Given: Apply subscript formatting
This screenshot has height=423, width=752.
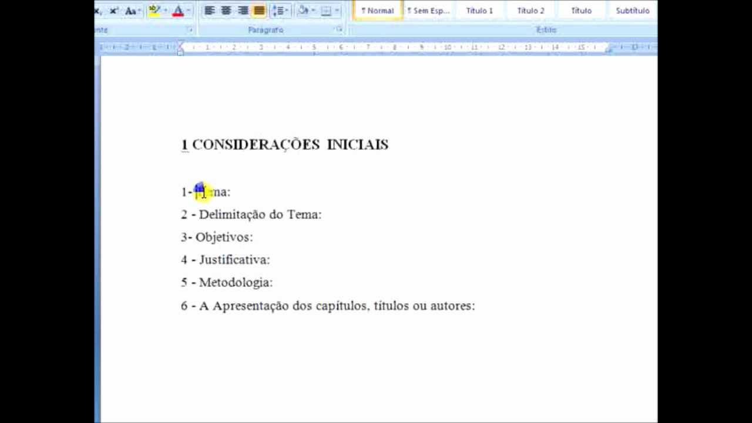Looking at the screenshot, I should point(99,11).
